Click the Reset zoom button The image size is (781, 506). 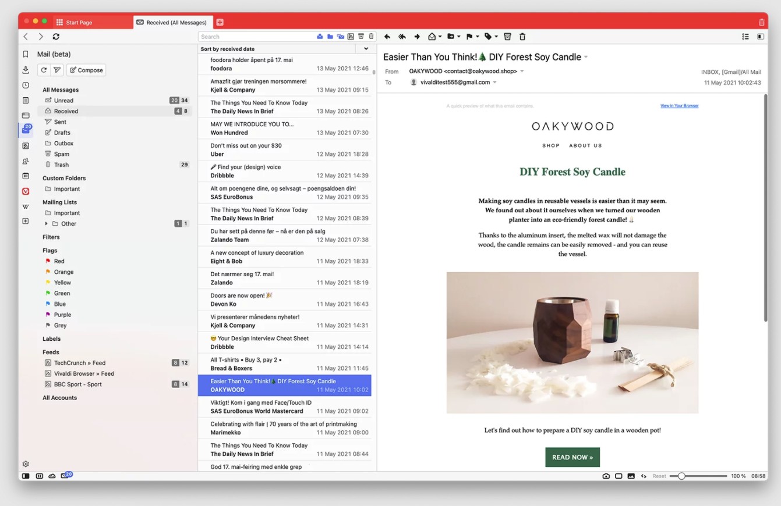(659, 476)
